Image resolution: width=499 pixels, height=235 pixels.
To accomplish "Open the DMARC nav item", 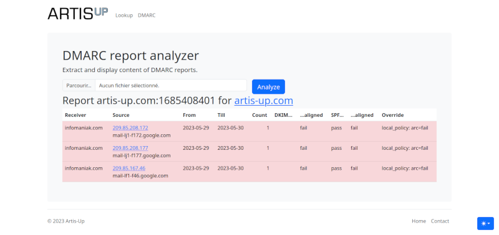I will coord(147,15).
